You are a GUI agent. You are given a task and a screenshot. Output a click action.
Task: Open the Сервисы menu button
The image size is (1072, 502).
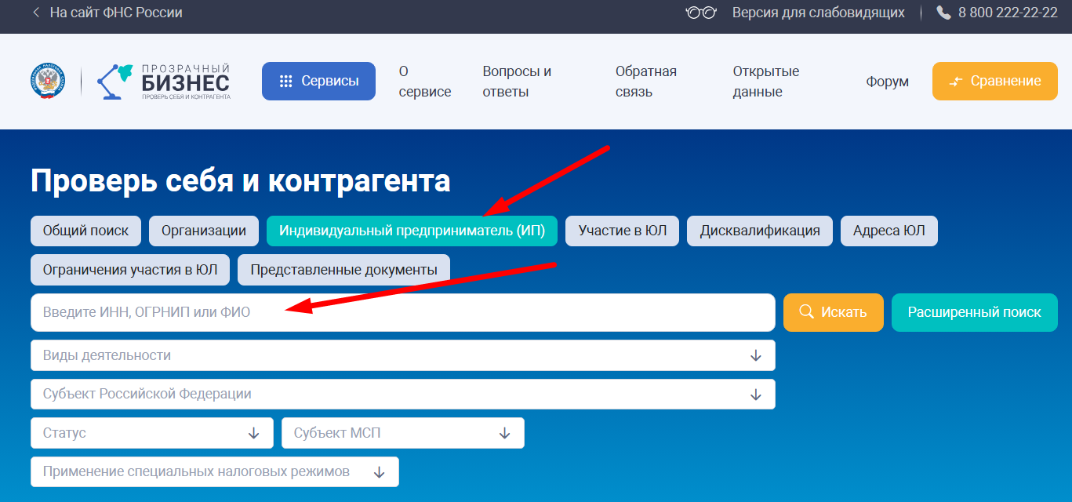pos(318,82)
